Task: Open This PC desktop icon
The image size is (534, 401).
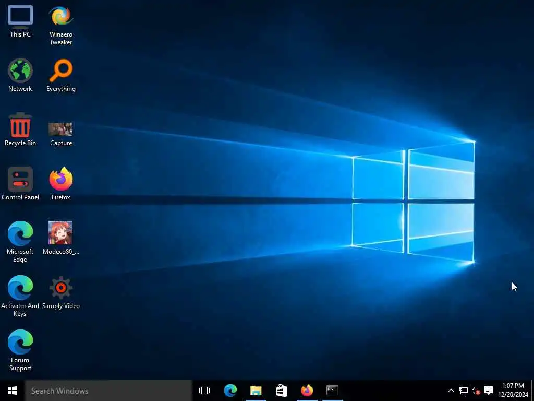Action: [x=20, y=21]
